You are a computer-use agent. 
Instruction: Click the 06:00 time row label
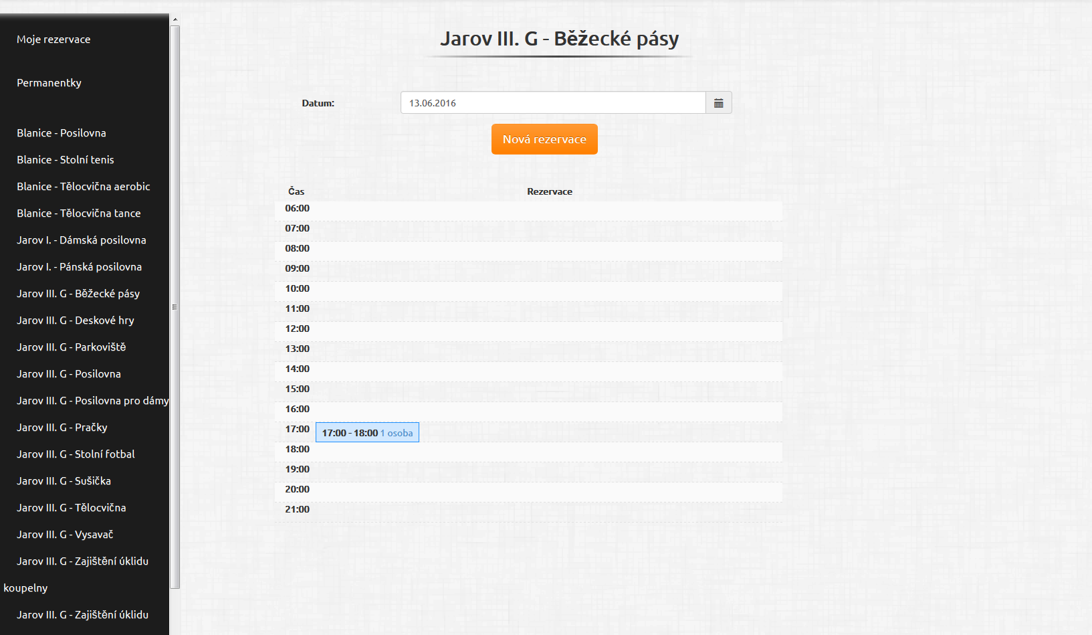298,208
